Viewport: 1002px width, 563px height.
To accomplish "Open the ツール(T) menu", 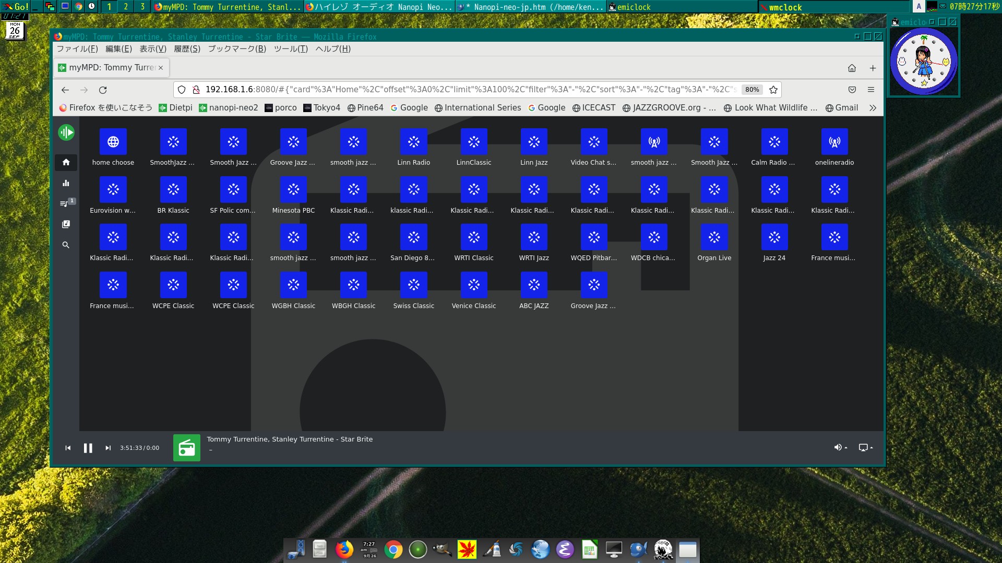I will [x=291, y=48].
